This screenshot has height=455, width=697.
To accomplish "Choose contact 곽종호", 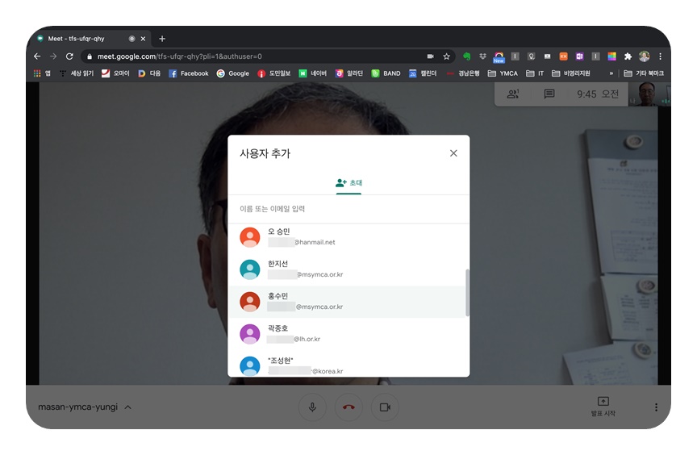I will click(x=348, y=334).
